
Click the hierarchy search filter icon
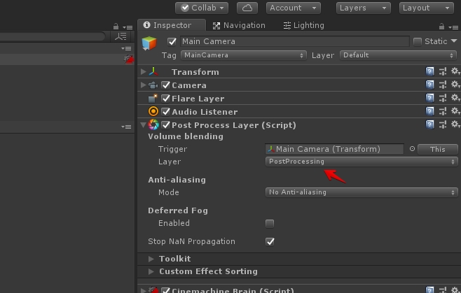click(x=121, y=36)
